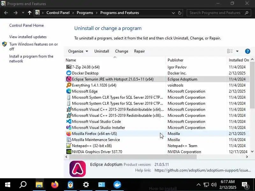Image resolution: width=255 pixels, height=191 pixels.
Task: Focus the Search Programs and Features box
Action: point(219,13)
